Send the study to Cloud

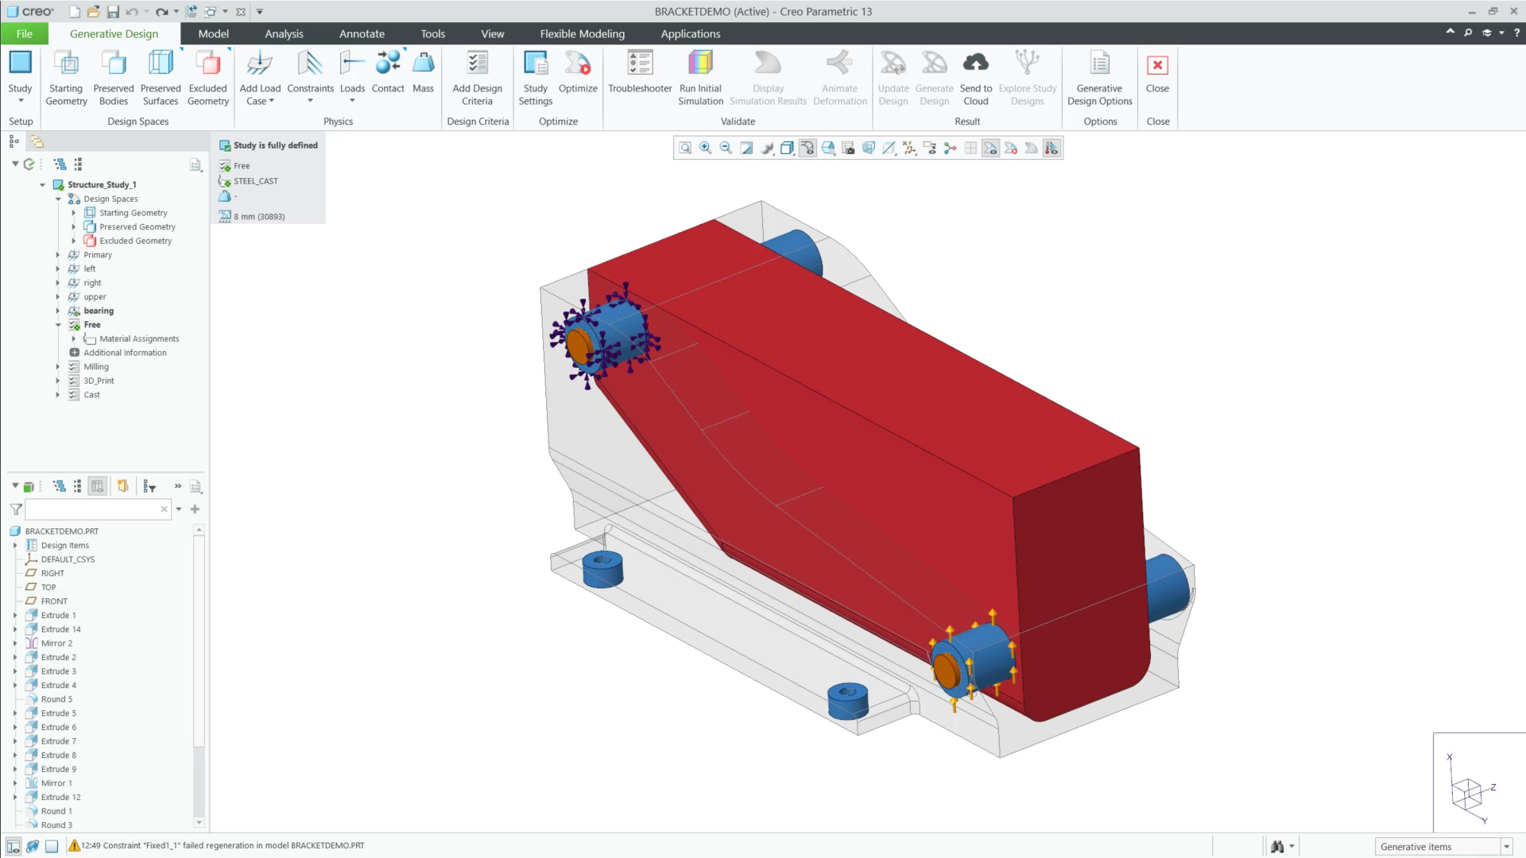pos(975,77)
